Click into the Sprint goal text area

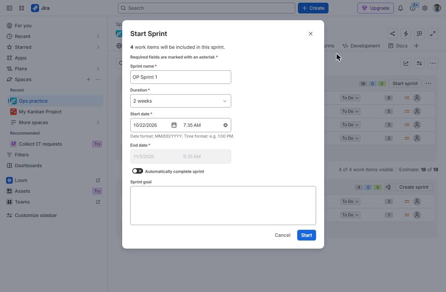click(x=223, y=206)
